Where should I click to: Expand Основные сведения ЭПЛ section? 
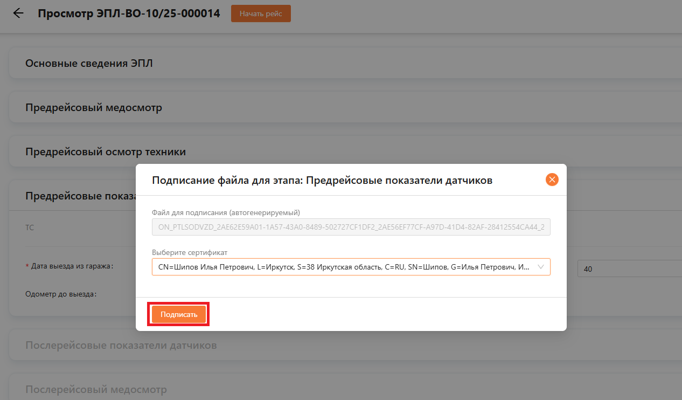pos(89,63)
